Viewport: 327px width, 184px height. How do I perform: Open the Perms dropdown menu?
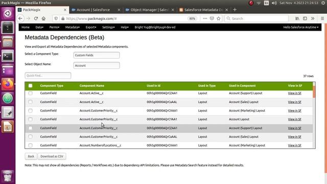[x=54, y=27]
